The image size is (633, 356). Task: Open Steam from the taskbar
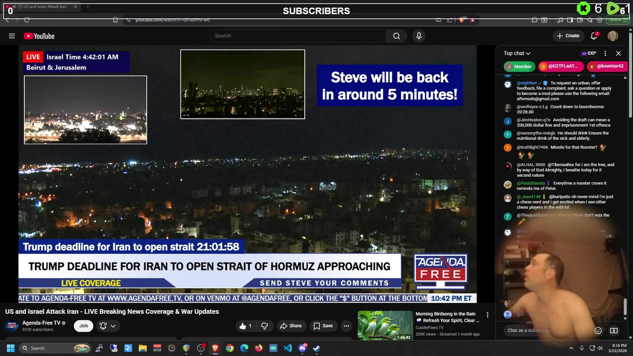[x=316, y=348]
